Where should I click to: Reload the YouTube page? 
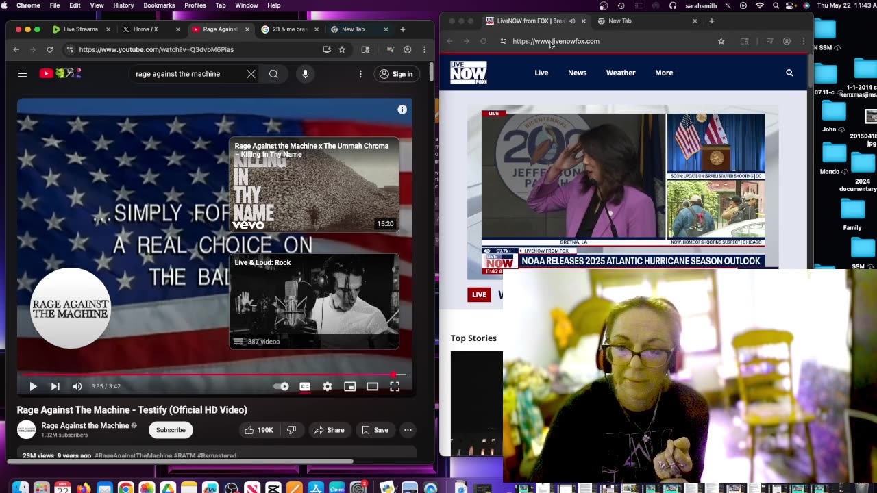[50, 49]
